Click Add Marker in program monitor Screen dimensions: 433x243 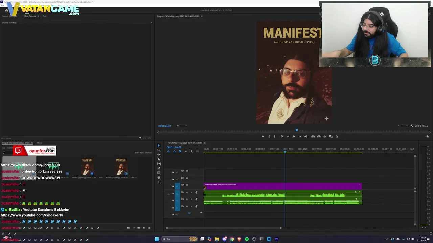[263, 136]
